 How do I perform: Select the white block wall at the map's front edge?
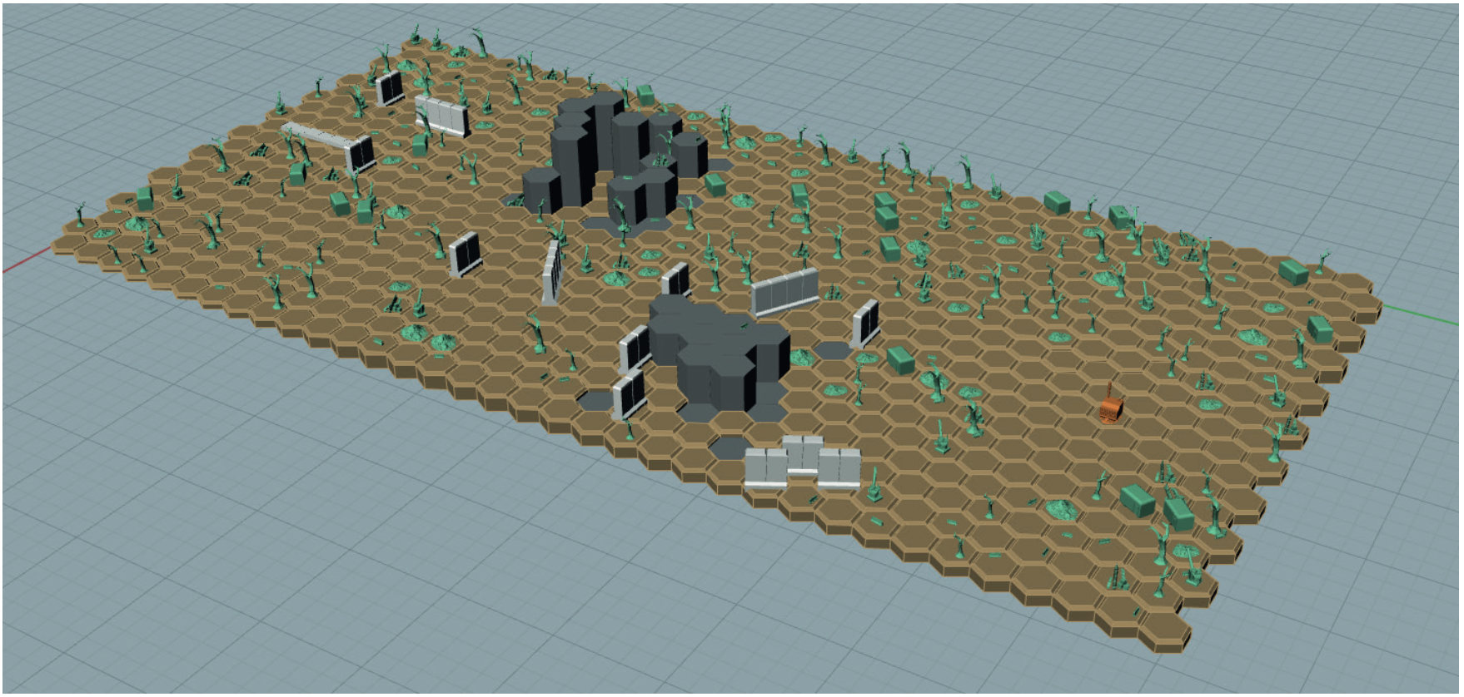tap(803, 461)
